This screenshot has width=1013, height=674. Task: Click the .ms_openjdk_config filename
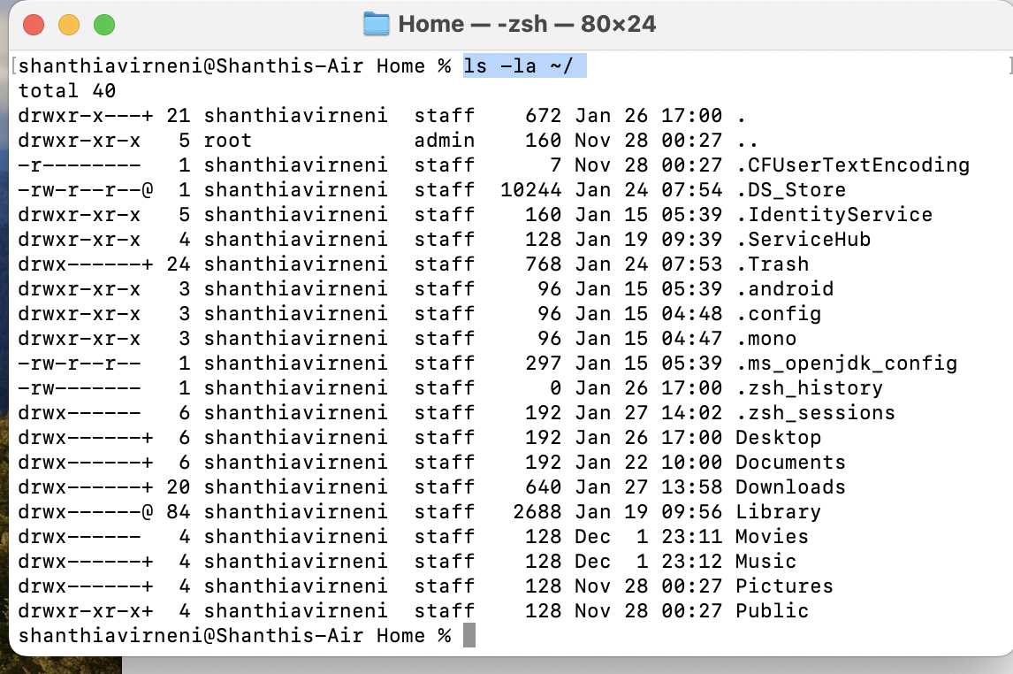tap(847, 364)
